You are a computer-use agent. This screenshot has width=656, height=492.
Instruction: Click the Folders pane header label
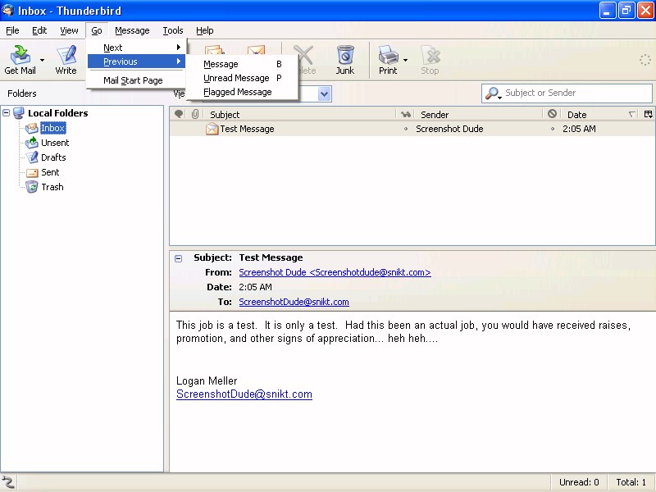click(22, 93)
